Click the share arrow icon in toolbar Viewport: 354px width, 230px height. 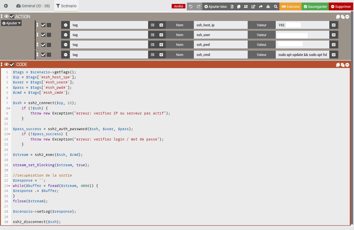coord(261,6)
